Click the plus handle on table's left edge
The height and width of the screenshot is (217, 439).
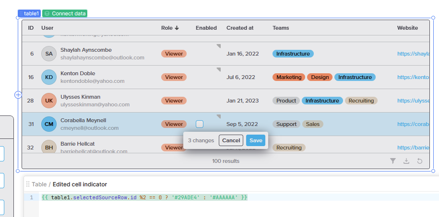pyautogui.click(x=18, y=95)
